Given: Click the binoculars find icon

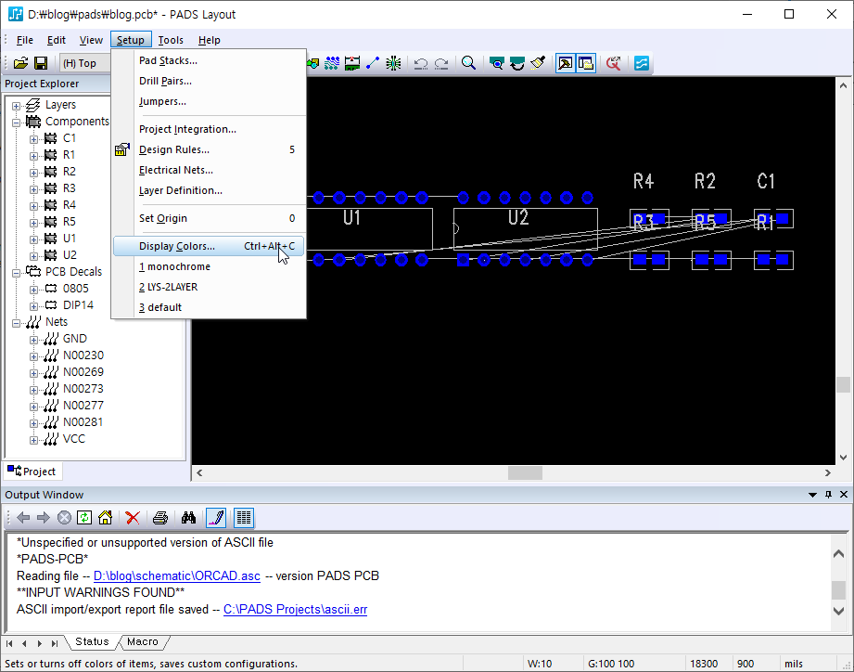Looking at the screenshot, I should [x=188, y=518].
